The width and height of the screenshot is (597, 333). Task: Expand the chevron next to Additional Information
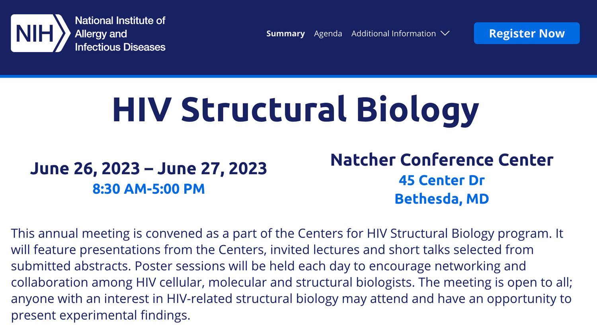(445, 33)
